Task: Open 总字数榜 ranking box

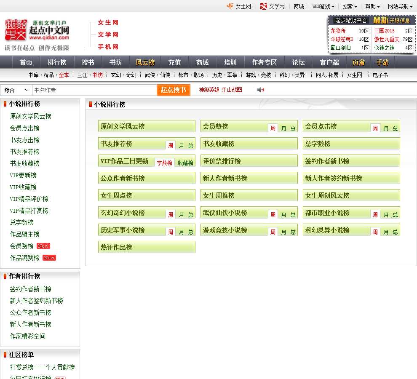Action: [351, 143]
